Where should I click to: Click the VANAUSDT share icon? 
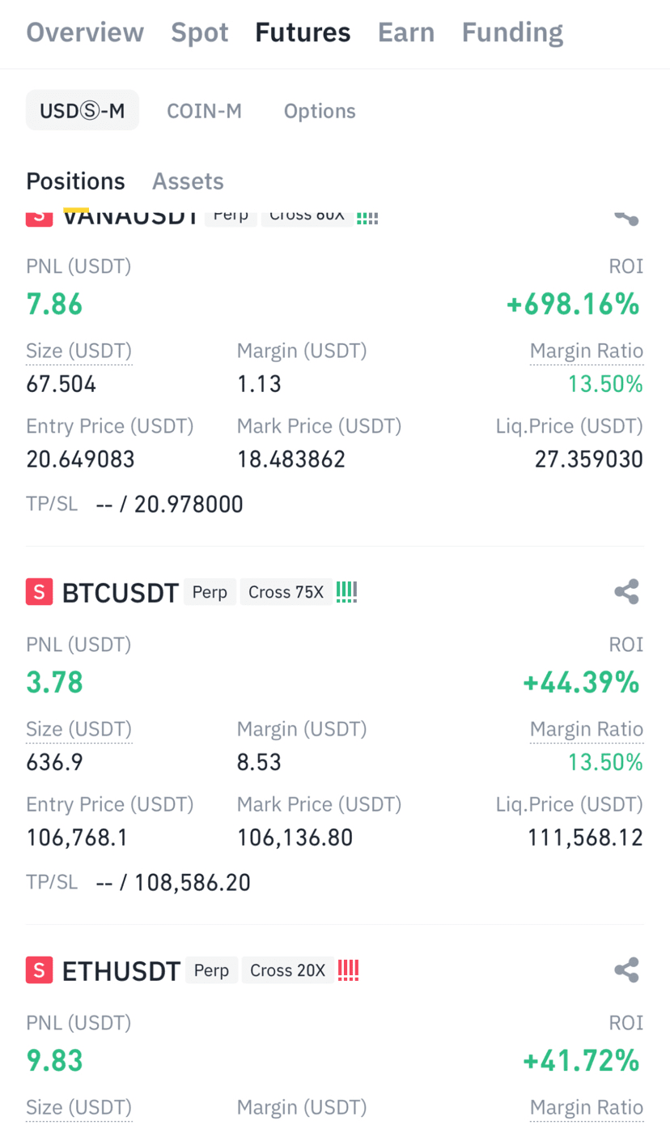626,216
